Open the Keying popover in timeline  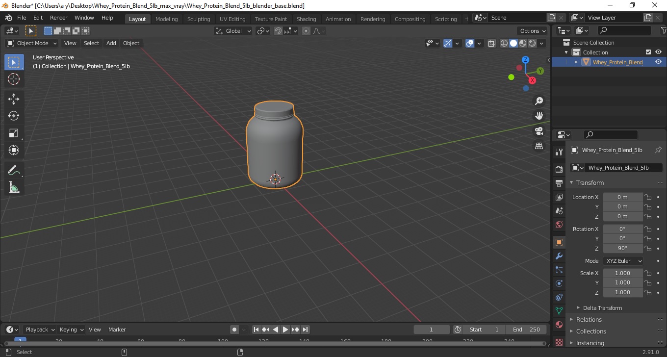pos(71,330)
